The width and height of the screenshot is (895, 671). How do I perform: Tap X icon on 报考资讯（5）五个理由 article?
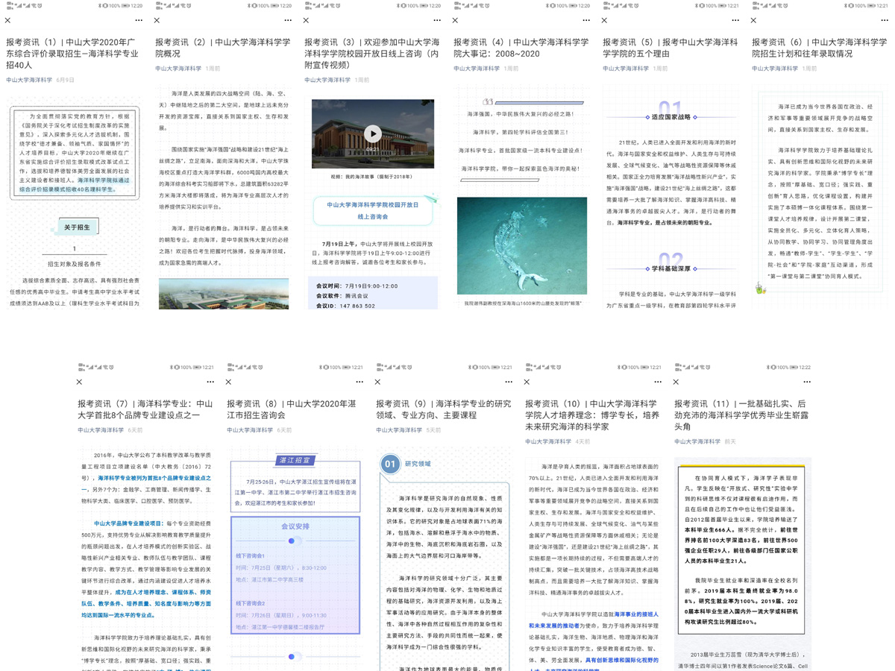coord(605,21)
